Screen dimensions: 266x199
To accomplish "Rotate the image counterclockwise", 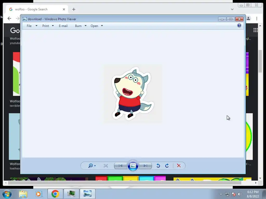I will pos(158,166).
